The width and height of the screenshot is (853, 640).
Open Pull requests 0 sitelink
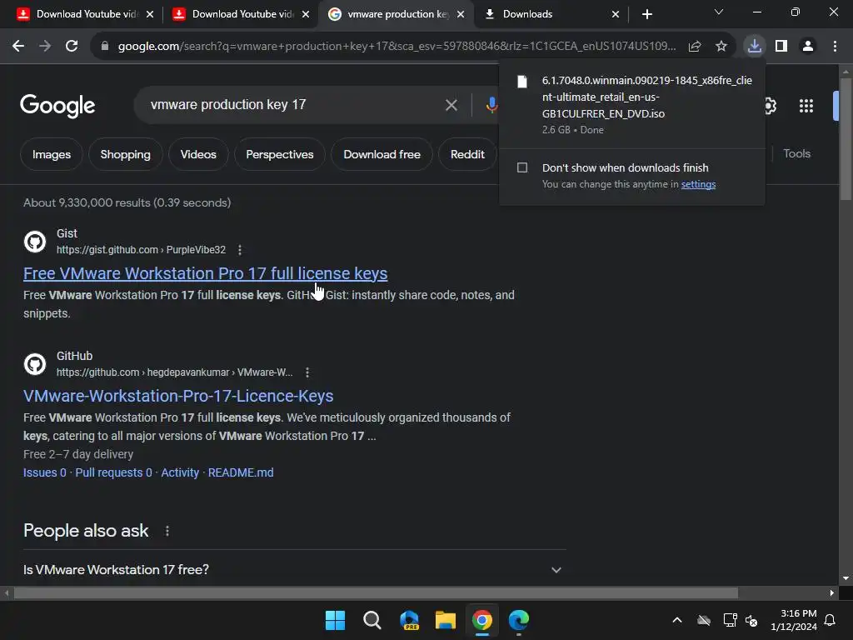[113, 472]
